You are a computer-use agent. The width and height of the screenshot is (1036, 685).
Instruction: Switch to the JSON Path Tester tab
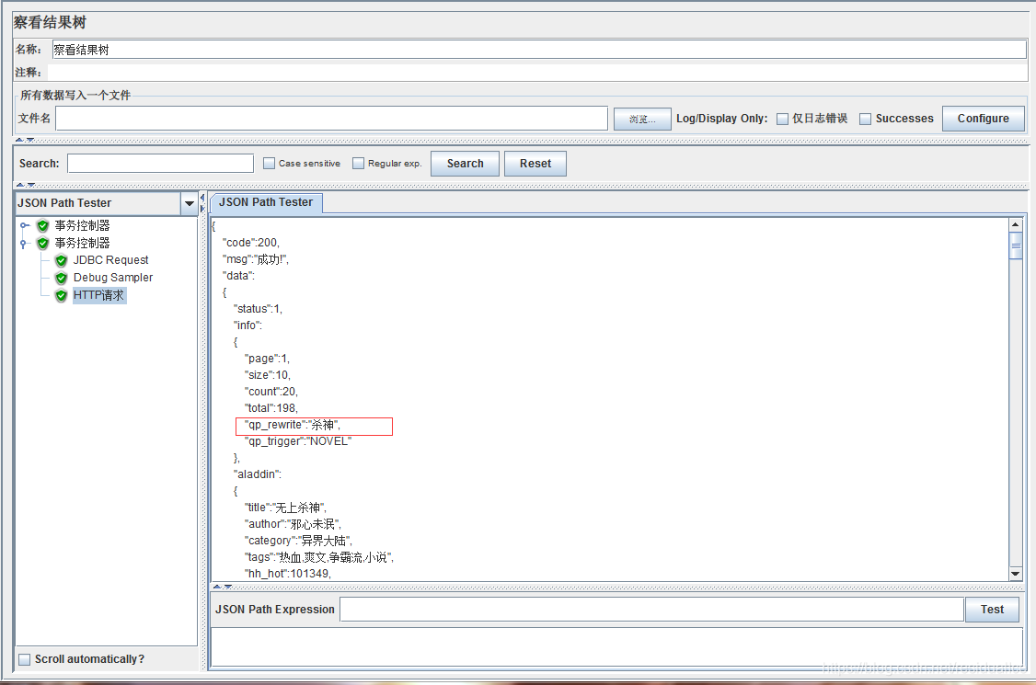pyautogui.click(x=266, y=202)
